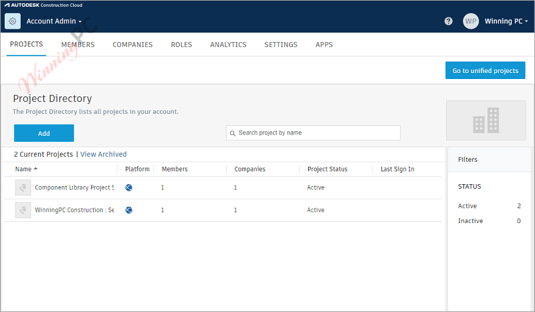535x312 pixels.
Task: Click platform globe icon for Component Library Project
Action: (x=128, y=187)
